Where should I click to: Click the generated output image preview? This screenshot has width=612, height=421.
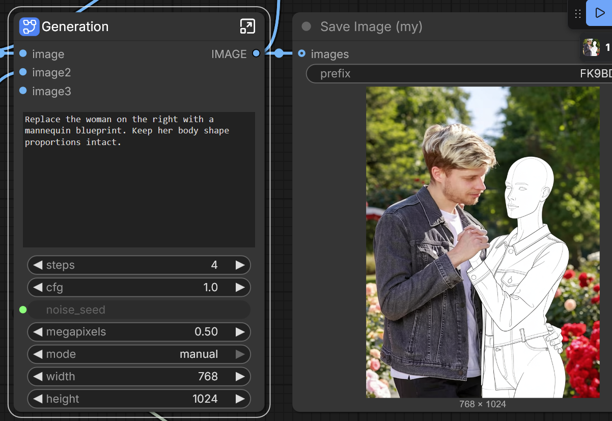[483, 242]
